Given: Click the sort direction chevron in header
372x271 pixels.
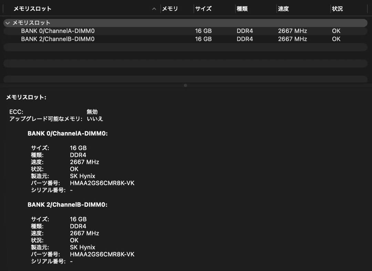Looking at the screenshot, I should click(154, 9).
